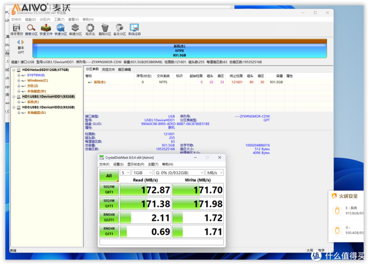Click the DiskGenius title bar app icon
Screen dimensions: 369x265
[14, 13]
